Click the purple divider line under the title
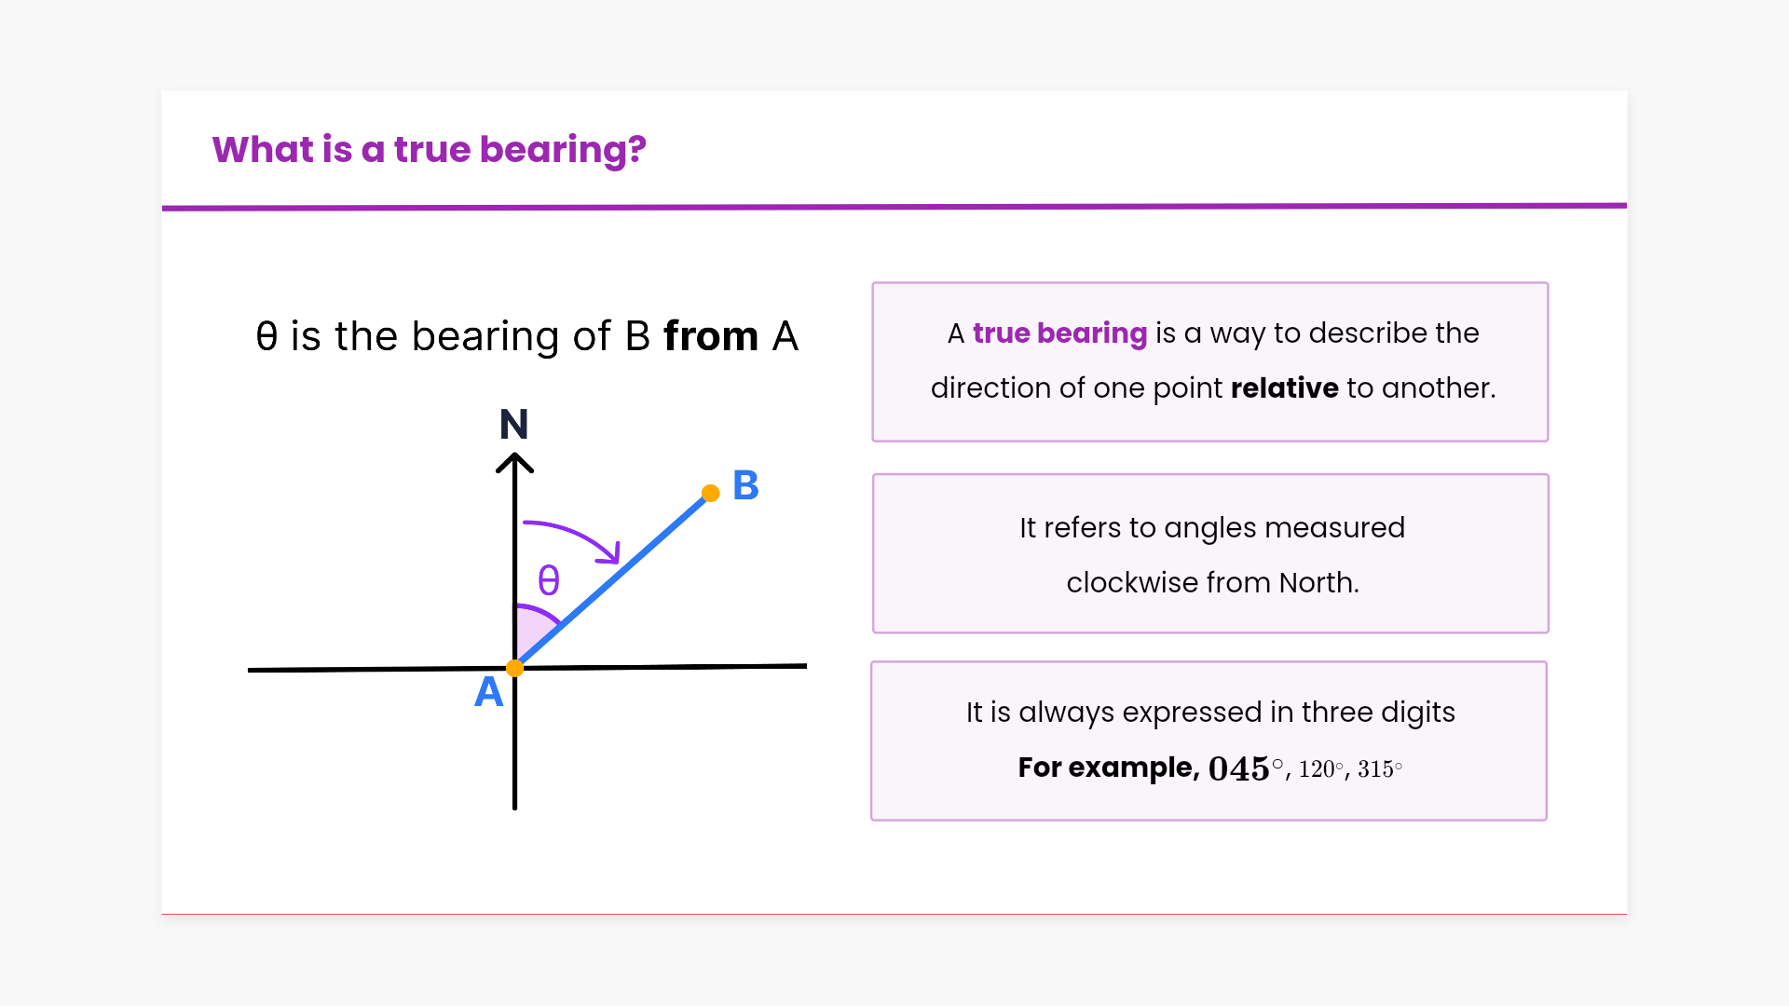Image resolution: width=1789 pixels, height=1006 pixels. tap(894, 207)
